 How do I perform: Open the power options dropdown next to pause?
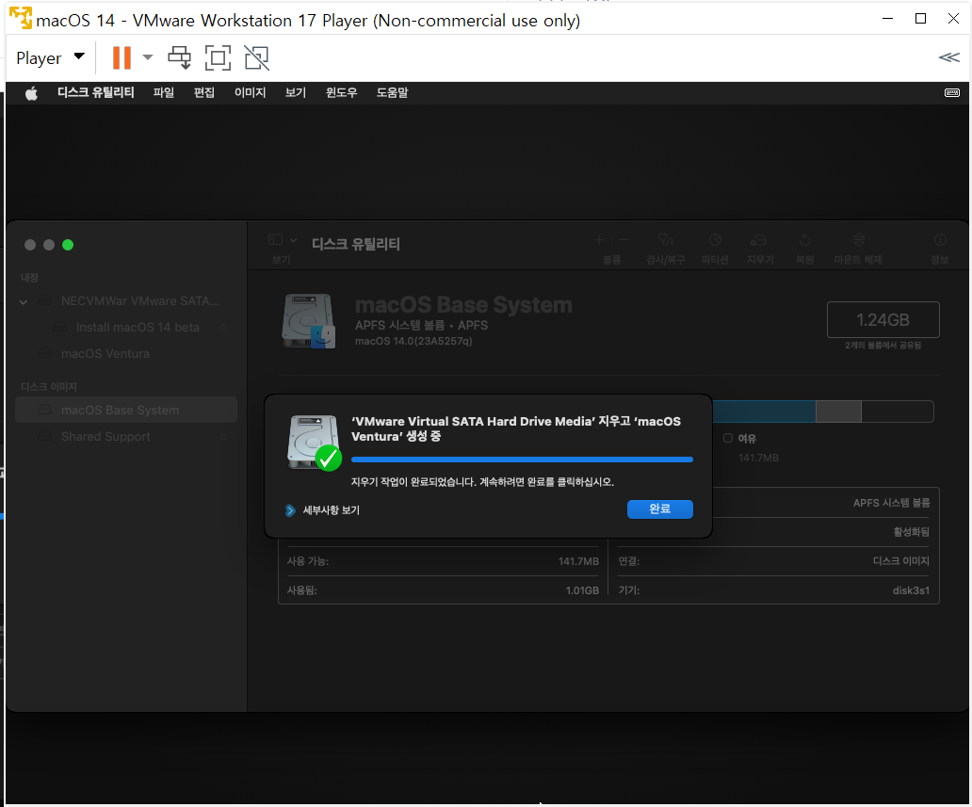(x=148, y=57)
